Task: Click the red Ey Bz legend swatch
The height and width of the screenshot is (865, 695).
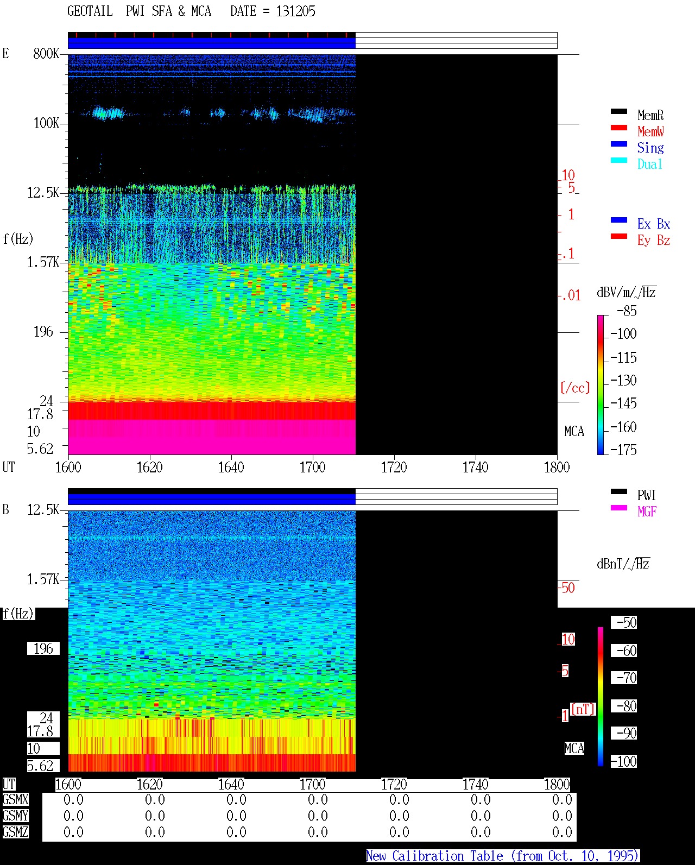Action: (619, 236)
